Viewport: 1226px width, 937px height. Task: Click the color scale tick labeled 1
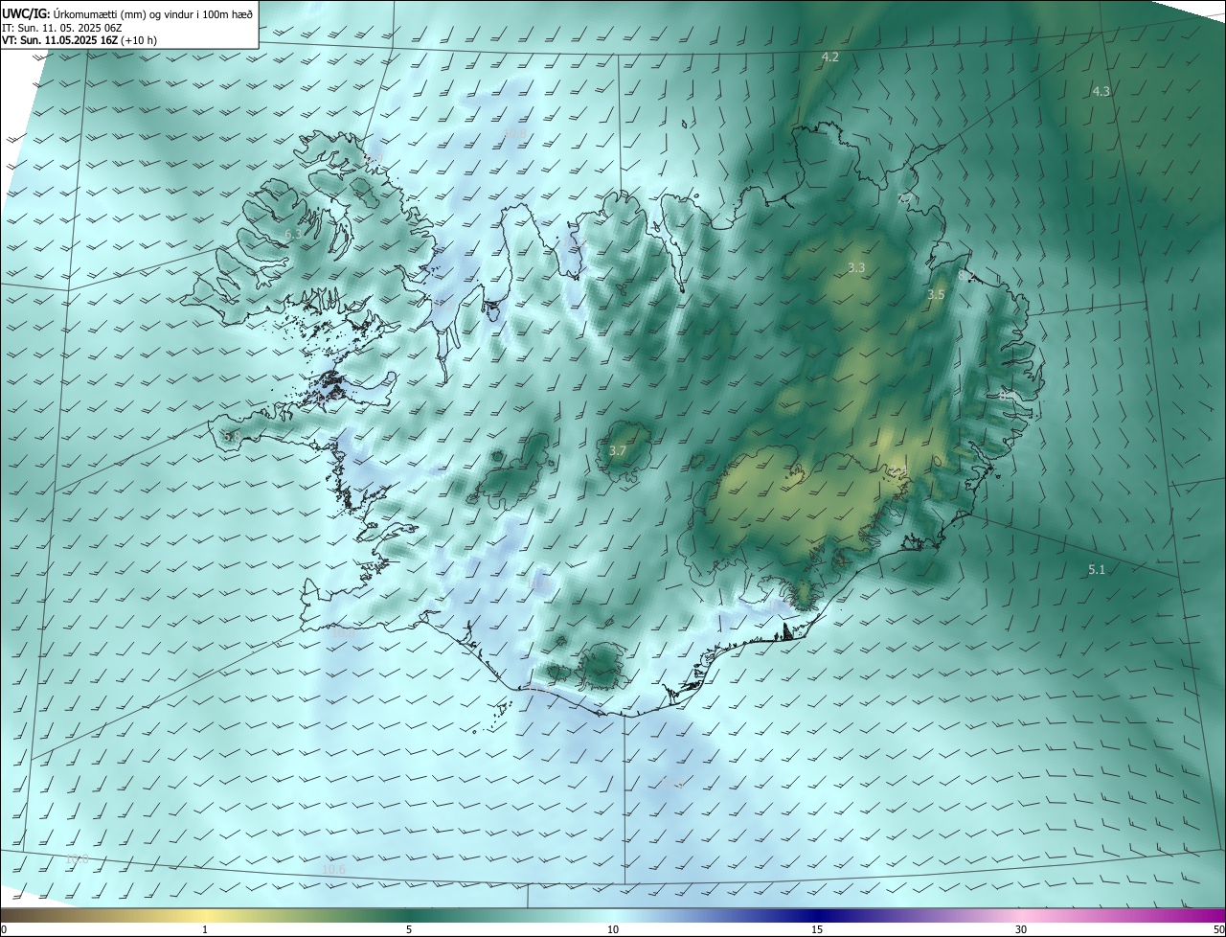[205, 929]
